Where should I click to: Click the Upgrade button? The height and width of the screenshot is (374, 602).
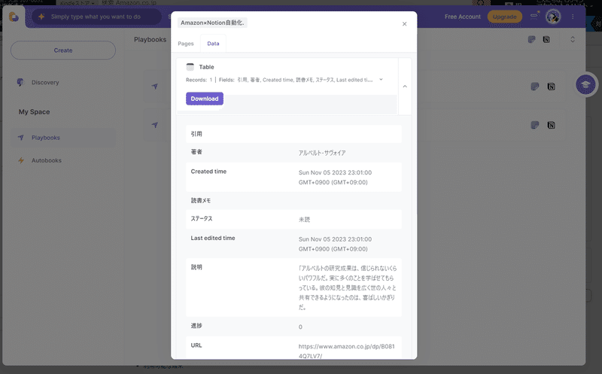pos(504,17)
